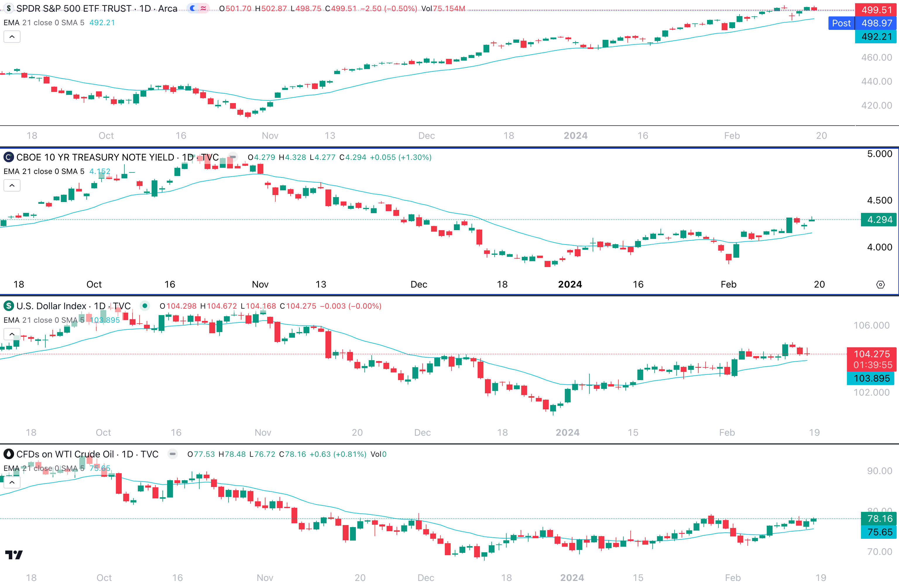Collapse the indicator legend on Treasury Yield chart
Image resolution: width=899 pixels, height=588 pixels.
point(12,186)
